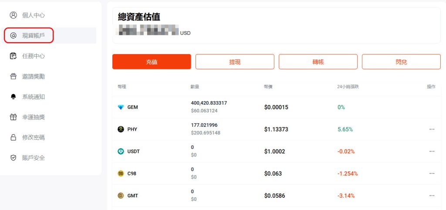This screenshot has width=446, height=210.
Task: Click the USDT coin icon
Action: pyautogui.click(x=121, y=151)
